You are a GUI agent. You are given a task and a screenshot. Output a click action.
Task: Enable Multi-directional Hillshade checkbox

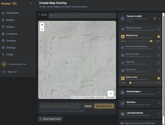pos(159,48)
